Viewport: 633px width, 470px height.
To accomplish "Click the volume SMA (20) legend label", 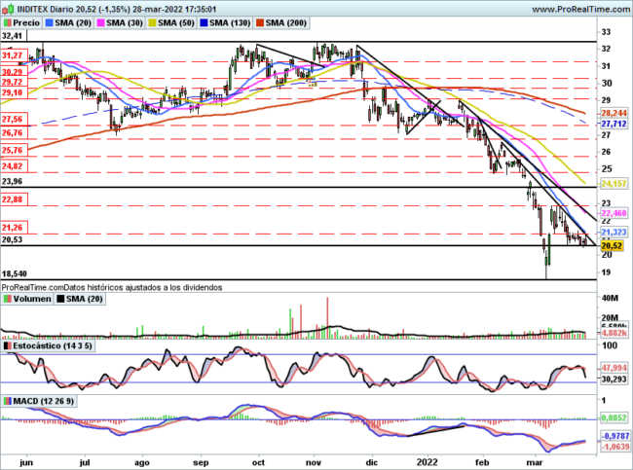I will pos(85,299).
